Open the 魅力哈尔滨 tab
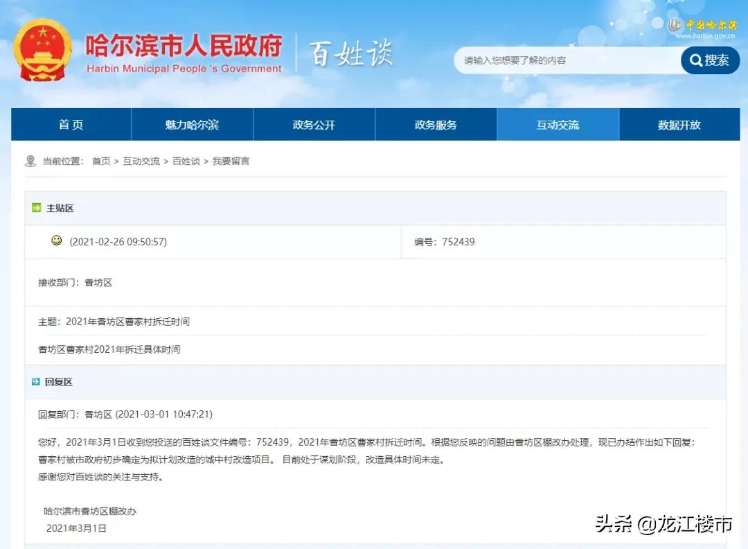Viewport: 748px width, 549px height. click(193, 124)
